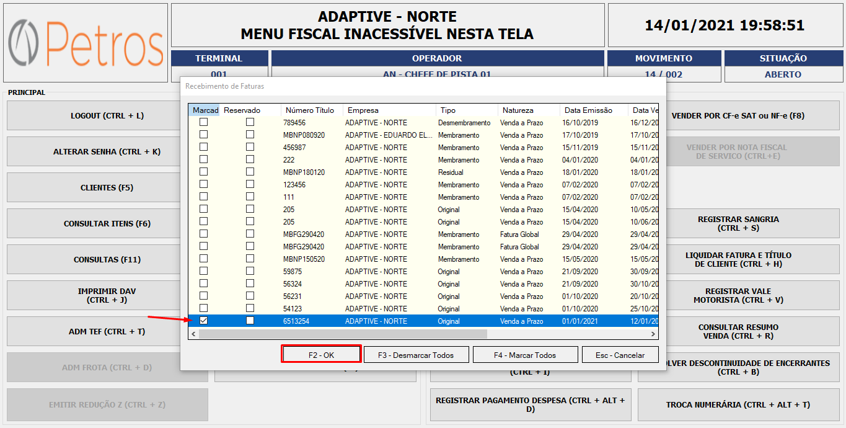Viewport: 846px width, 428px height.
Task: Click the Reservado column header
Action: [250, 110]
